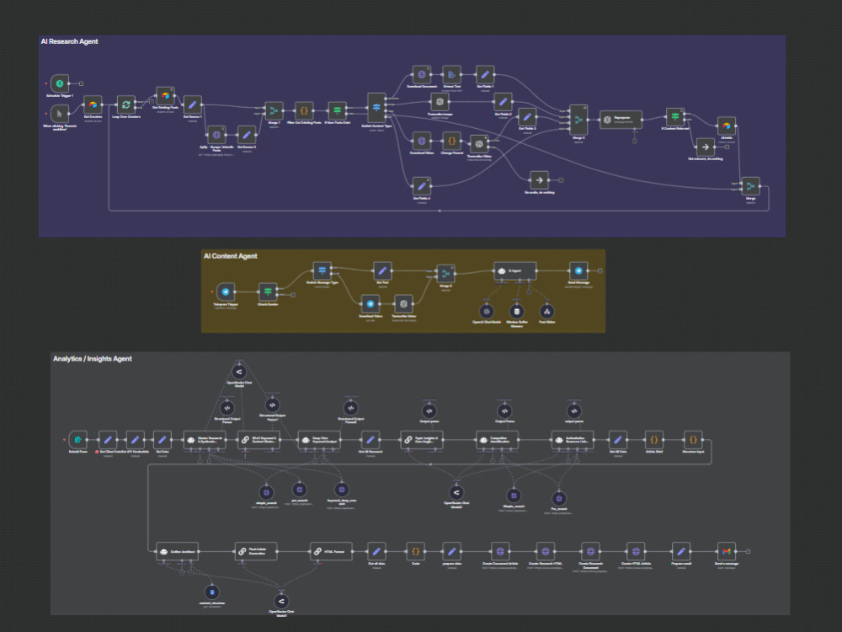Open the Transcribe Voice OpenAI node
This screenshot has width=842, height=632.
[x=403, y=303]
